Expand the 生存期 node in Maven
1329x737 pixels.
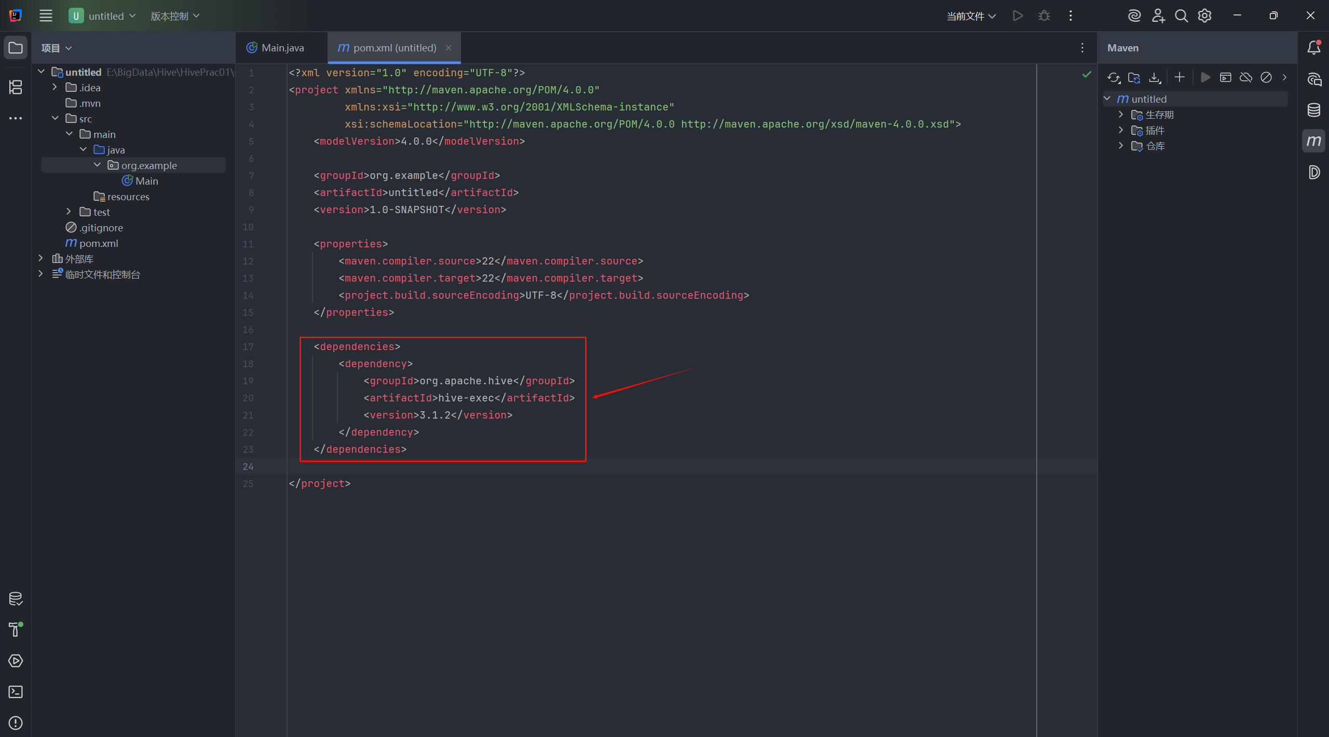pyautogui.click(x=1121, y=115)
